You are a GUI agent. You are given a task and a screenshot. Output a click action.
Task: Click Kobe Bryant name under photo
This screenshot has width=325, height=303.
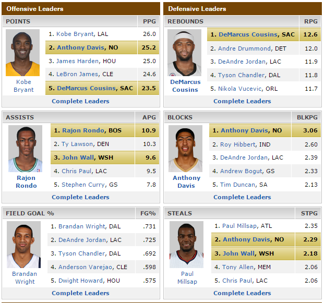23,86
